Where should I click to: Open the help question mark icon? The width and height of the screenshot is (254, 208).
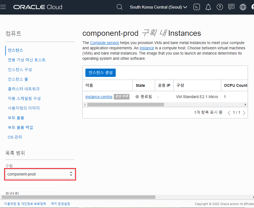tap(220, 7)
